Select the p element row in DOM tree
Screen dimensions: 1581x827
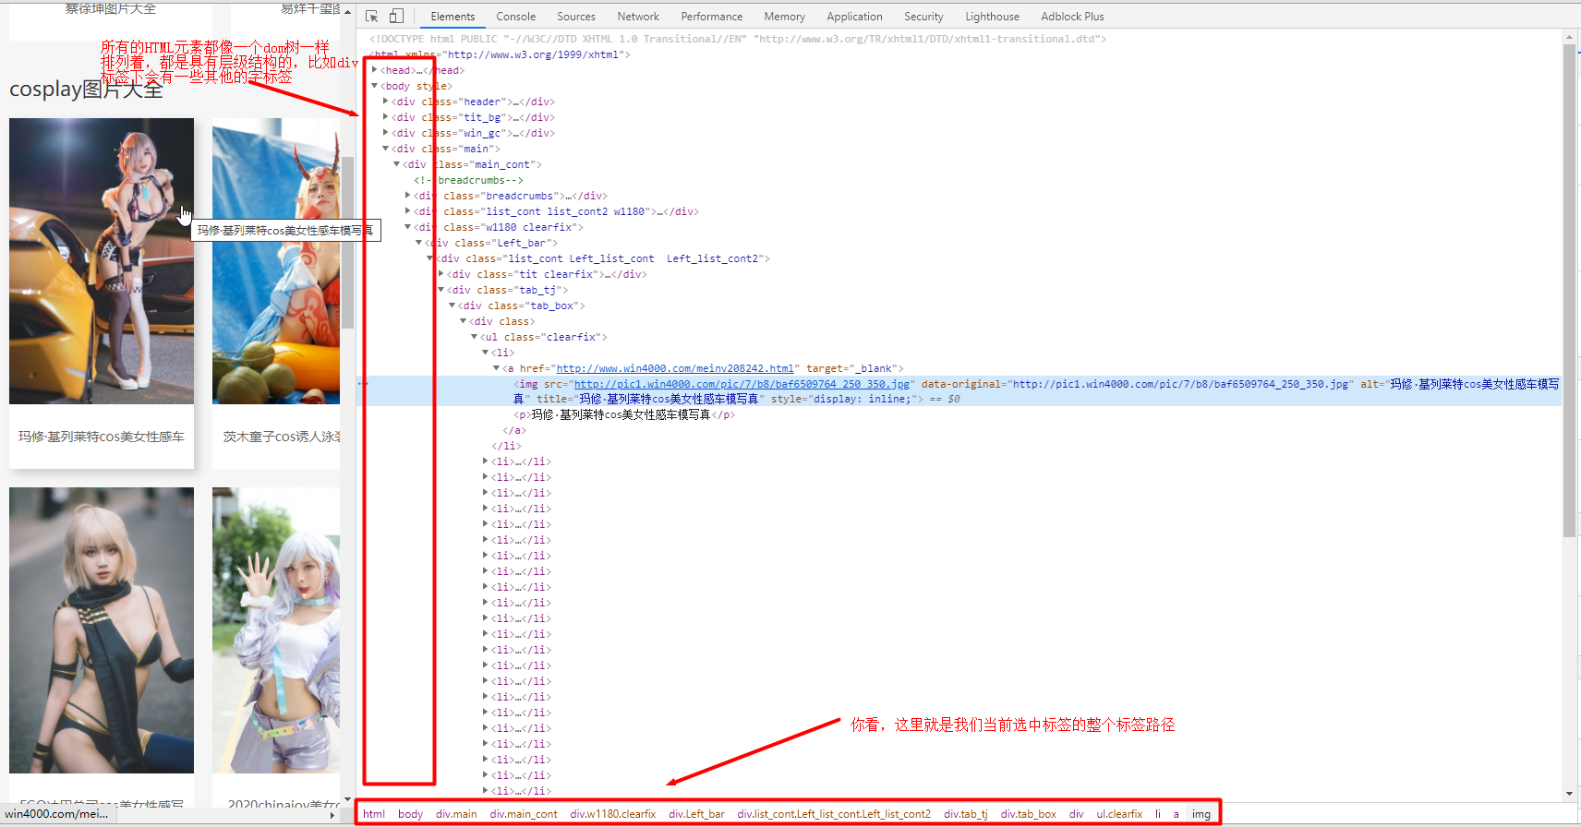pos(624,415)
